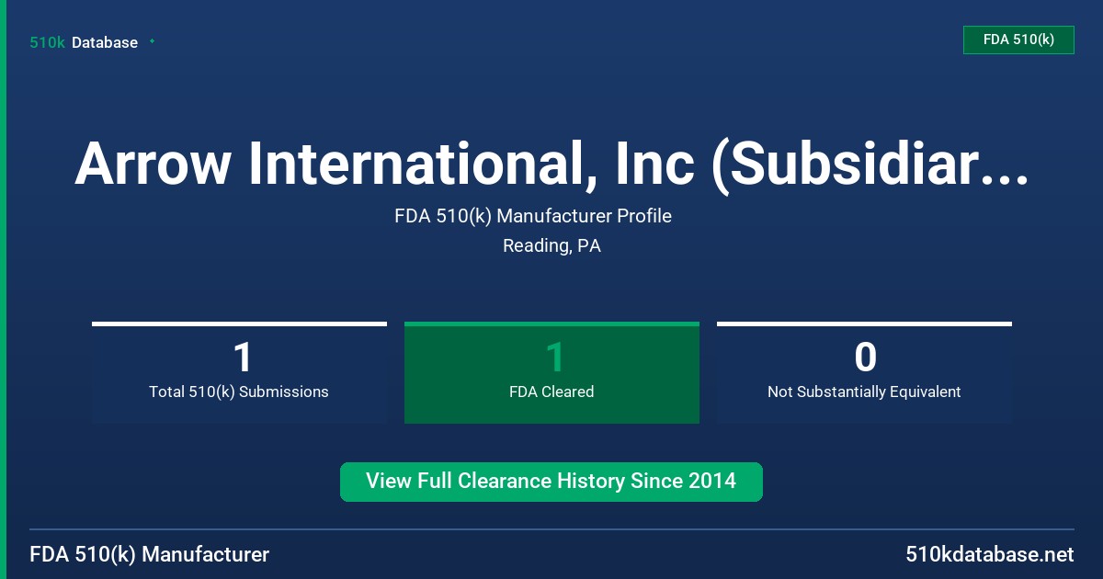This screenshot has height=579, width=1103.
Task: Click the Reading, PA location text
Action: coord(551,246)
